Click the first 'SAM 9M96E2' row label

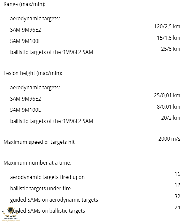25,30
